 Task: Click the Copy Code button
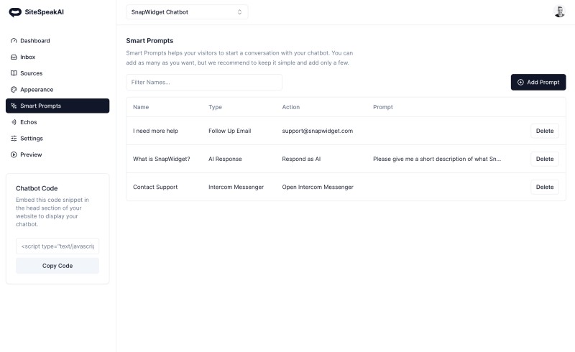[x=57, y=266]
